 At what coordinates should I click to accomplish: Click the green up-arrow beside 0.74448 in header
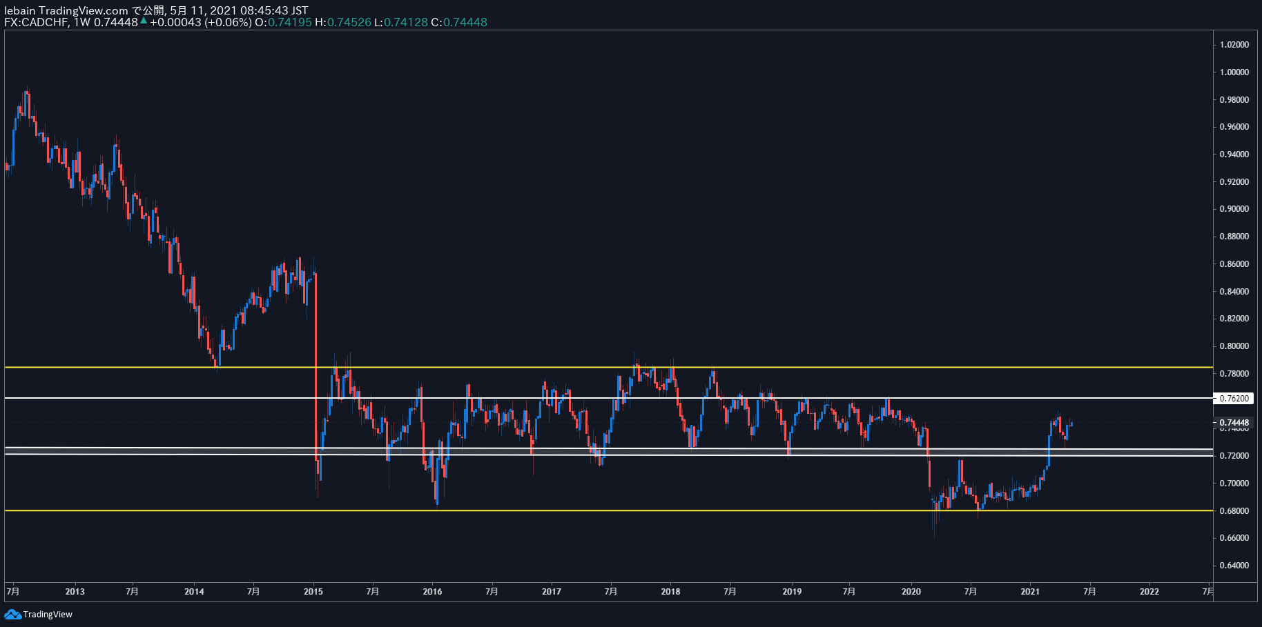pos(144,21)
